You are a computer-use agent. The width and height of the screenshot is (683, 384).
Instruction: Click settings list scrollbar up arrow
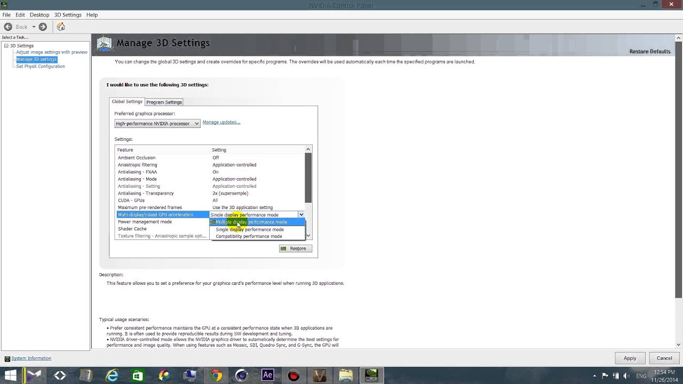[x=308, y=149]
